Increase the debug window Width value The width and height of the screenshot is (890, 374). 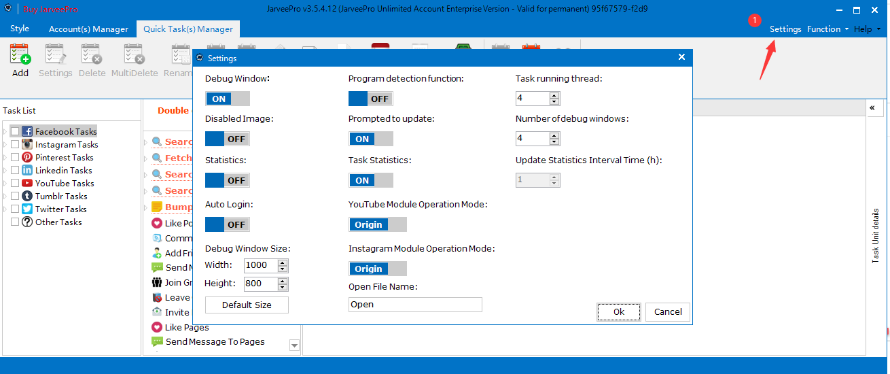coord(283,262)
